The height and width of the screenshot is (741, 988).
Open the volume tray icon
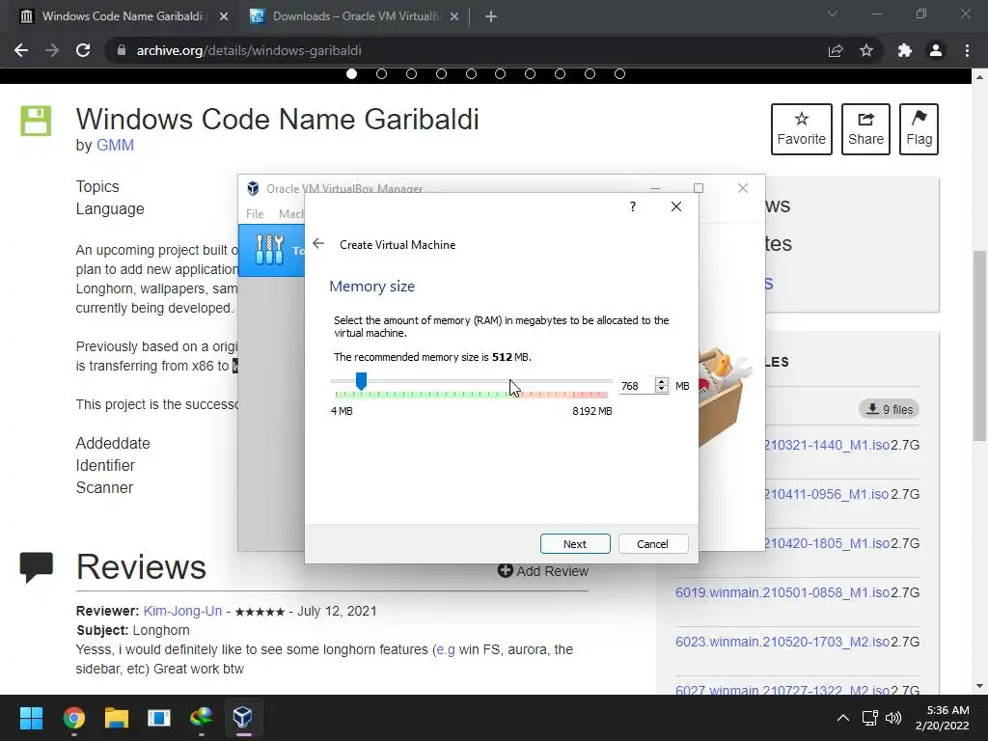[893, 718]
